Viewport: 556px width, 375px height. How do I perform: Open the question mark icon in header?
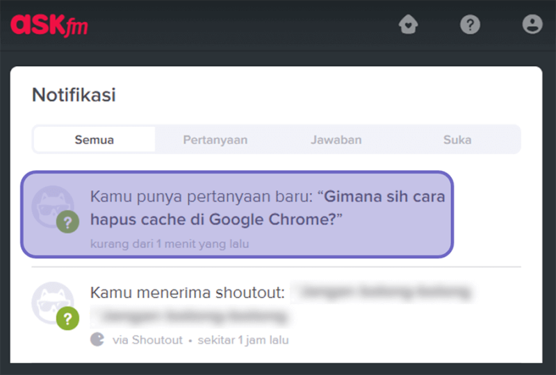[471, 24]
